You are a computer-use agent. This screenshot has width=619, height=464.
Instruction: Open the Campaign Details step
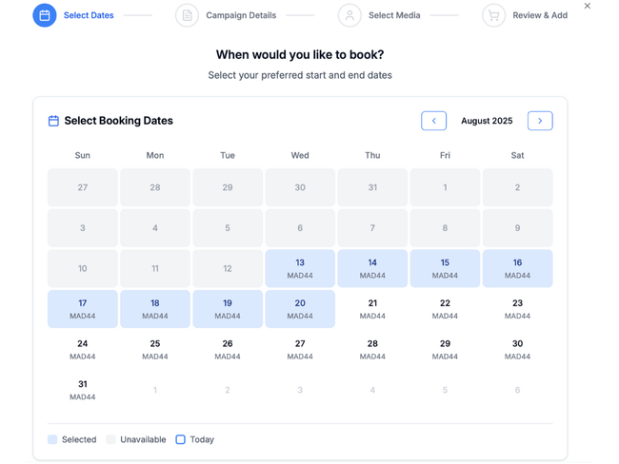241,15
